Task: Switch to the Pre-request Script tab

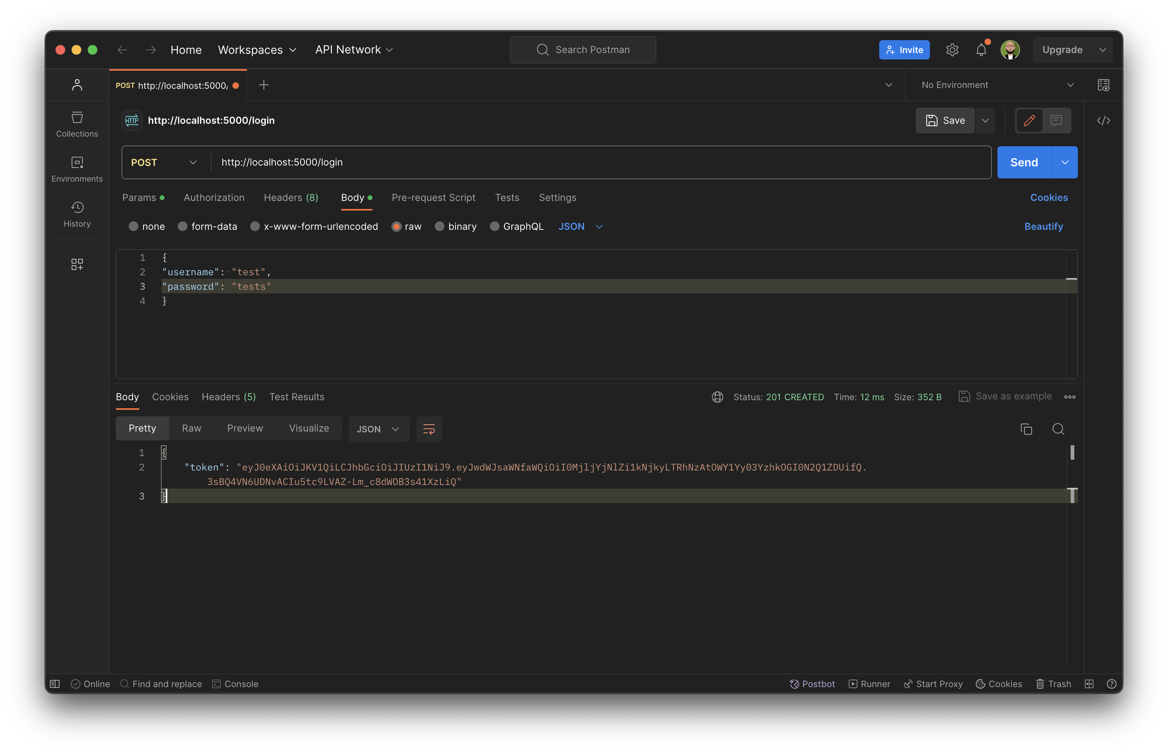Action: click(434, 198)
